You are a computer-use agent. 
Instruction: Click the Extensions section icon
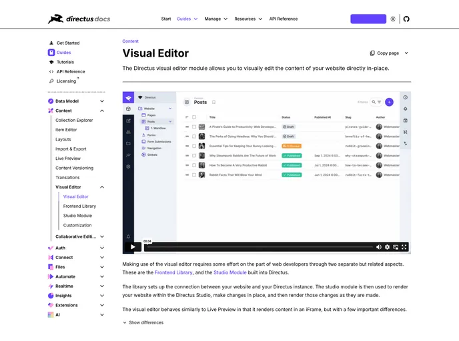click(51, 305)
